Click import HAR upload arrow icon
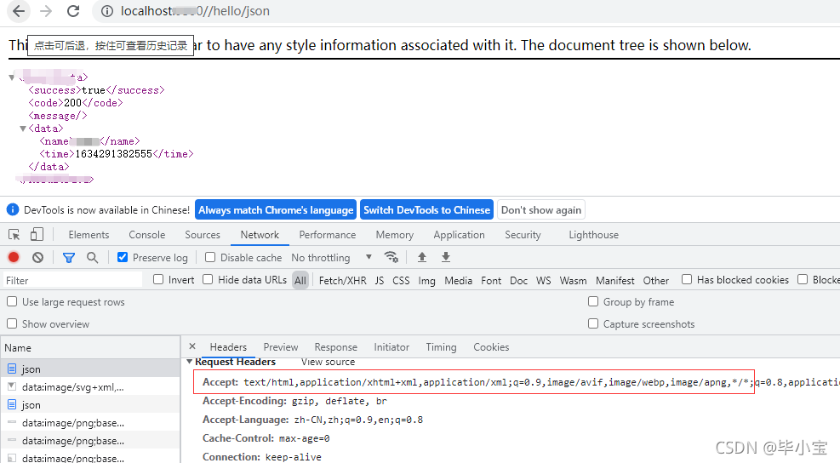 [x=422, y=257]
